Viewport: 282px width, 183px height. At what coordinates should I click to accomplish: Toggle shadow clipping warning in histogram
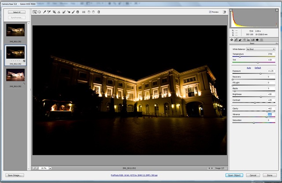pyautogui.click(x=231, y=10)
